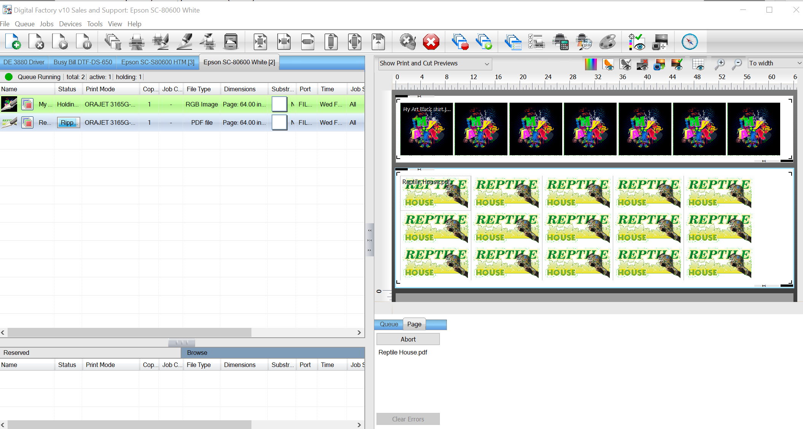
Task: Click the printer with pen icon
Action: 161,41
